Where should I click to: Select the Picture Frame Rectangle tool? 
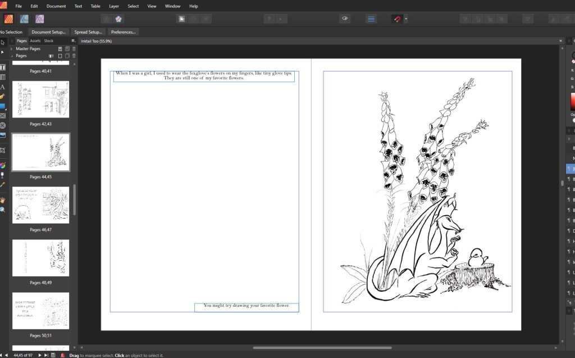pyautogui.click(x=3, y=116)
